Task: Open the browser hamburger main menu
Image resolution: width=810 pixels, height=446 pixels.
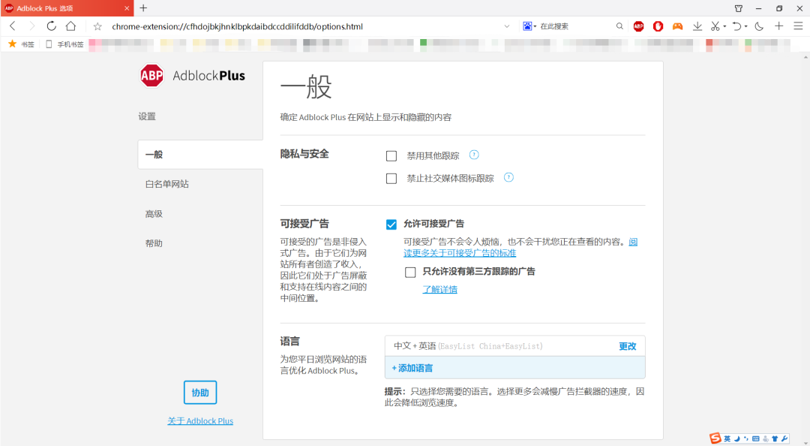Action: (x=798, y=26)
